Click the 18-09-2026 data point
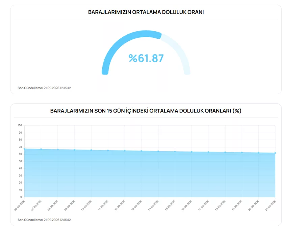The width and height of the screenshot is (304, 227). [x=225, y=152]
